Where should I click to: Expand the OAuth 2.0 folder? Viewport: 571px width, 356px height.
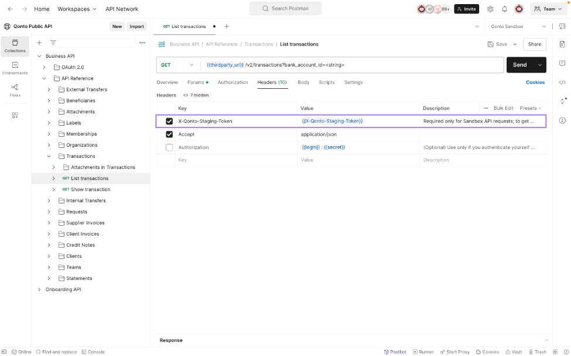tap(44, 67)
